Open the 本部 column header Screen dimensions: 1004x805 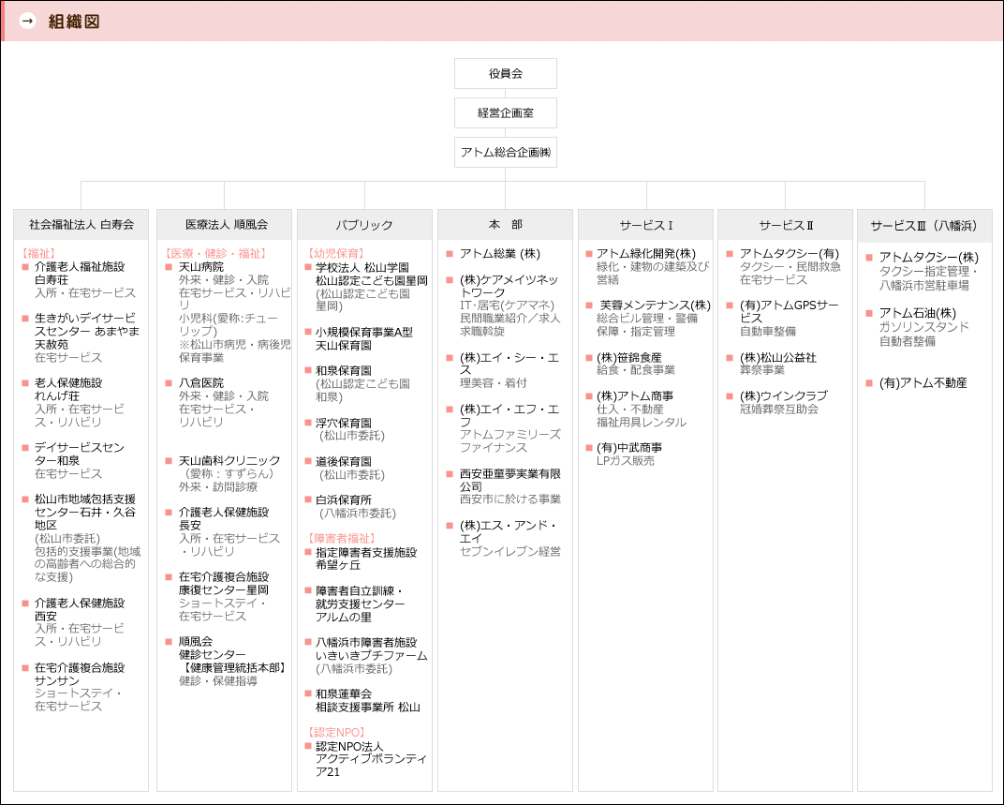click(x=505, y=225)
